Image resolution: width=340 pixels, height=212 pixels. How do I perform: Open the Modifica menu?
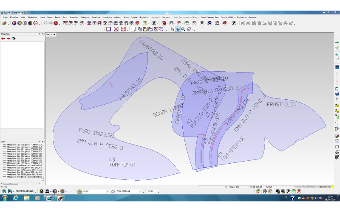pyautogui.click(x=14, y=17)
